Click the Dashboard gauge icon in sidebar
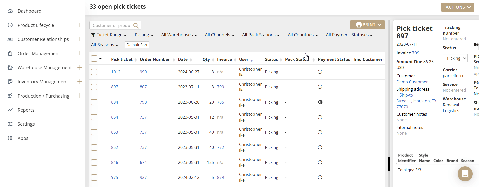 10,11
